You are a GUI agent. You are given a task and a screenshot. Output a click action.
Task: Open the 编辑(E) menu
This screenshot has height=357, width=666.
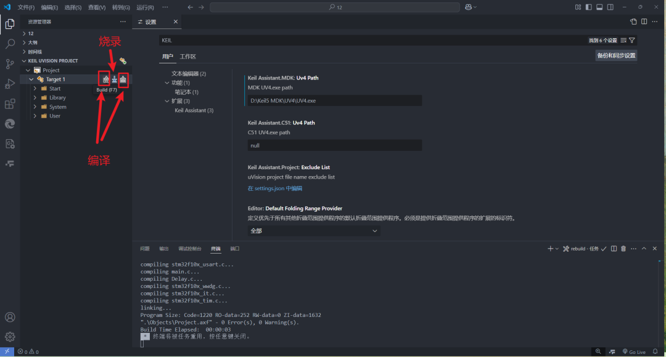click(49, 7)
